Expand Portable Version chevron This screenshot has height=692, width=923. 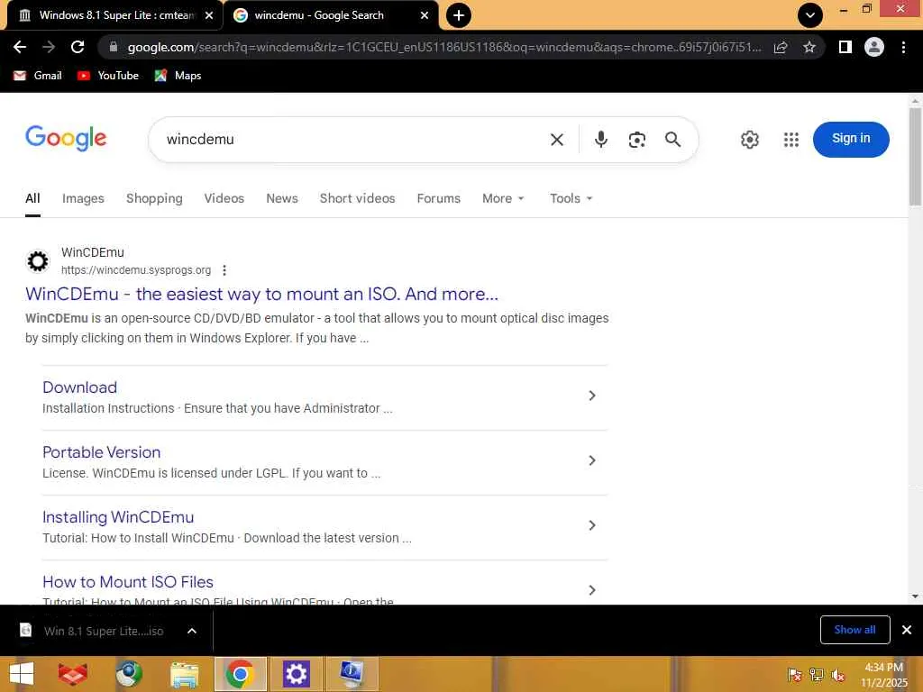pos(592,460)
